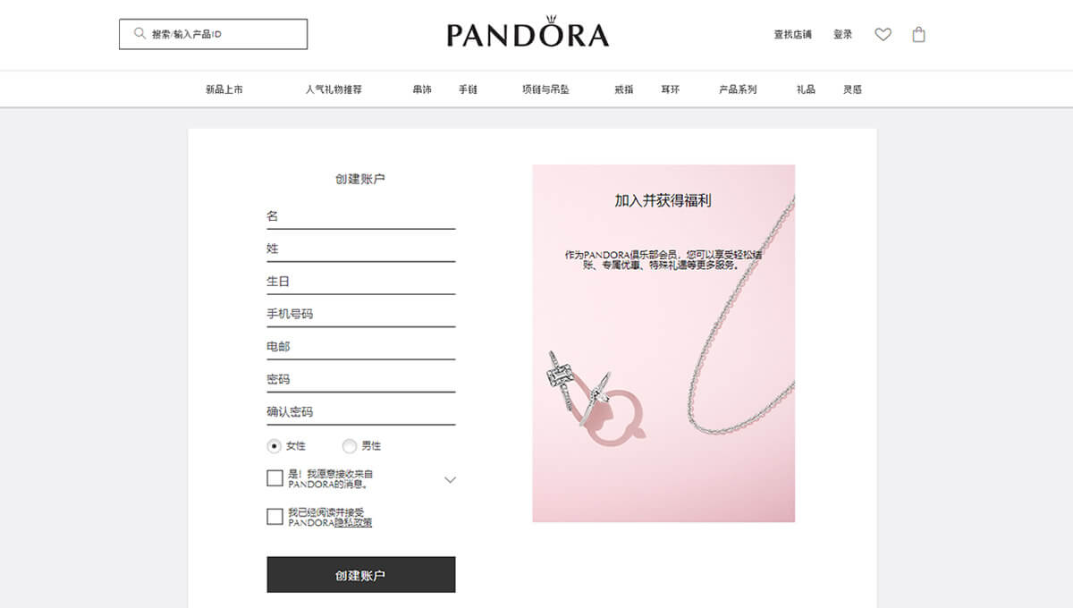Check the PANDORA messages consent checkbox
The width and height of the screenshot is (1073, 608).
275,478
